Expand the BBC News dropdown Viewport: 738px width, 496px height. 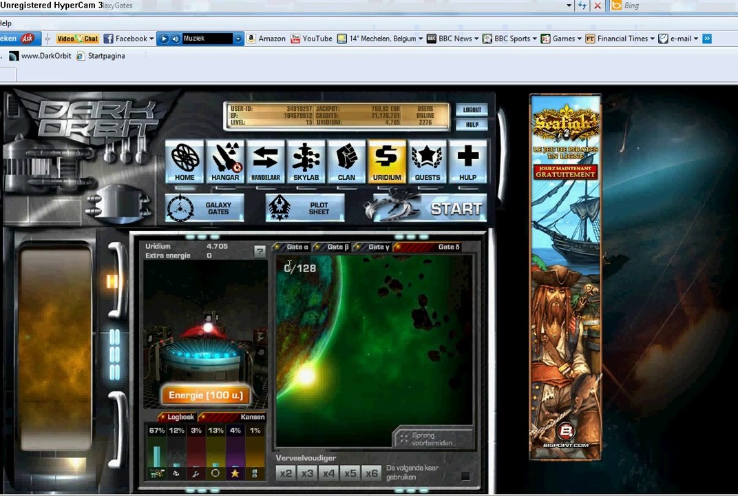click(477, 39)
